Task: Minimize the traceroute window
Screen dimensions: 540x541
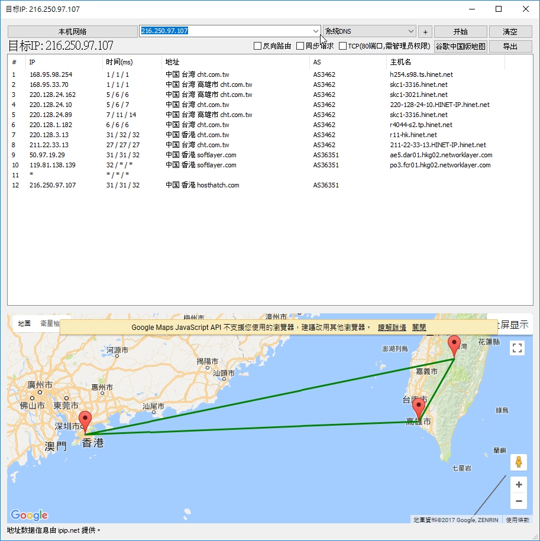Action: [x=472, y=9]
